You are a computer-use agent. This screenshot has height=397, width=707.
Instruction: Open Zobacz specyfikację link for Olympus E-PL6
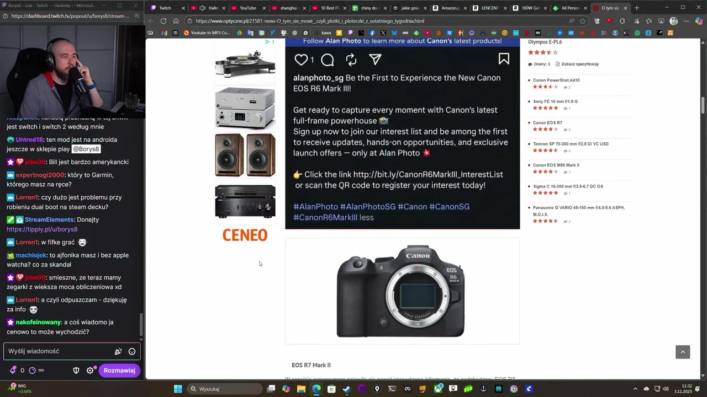click(x=580, y=64)
